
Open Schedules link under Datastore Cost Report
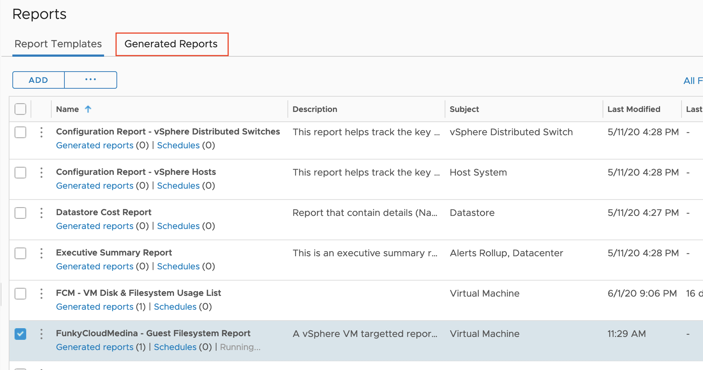click(x=178, y=226)
